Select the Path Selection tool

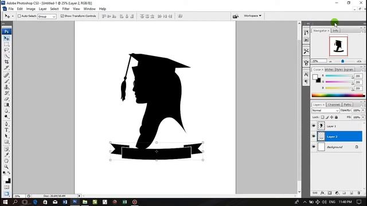tap(6, 136)
